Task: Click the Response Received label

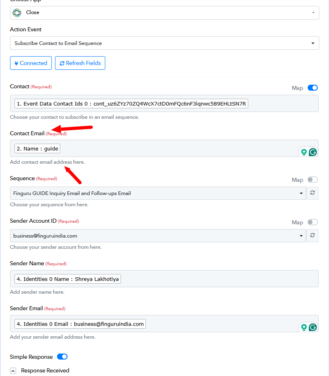Action: pyautogui.click(x=45, y=370)
